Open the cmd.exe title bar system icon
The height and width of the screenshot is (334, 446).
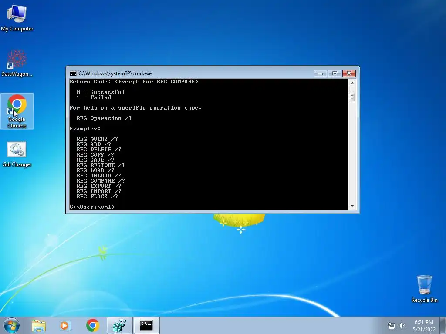click(73, 73)
